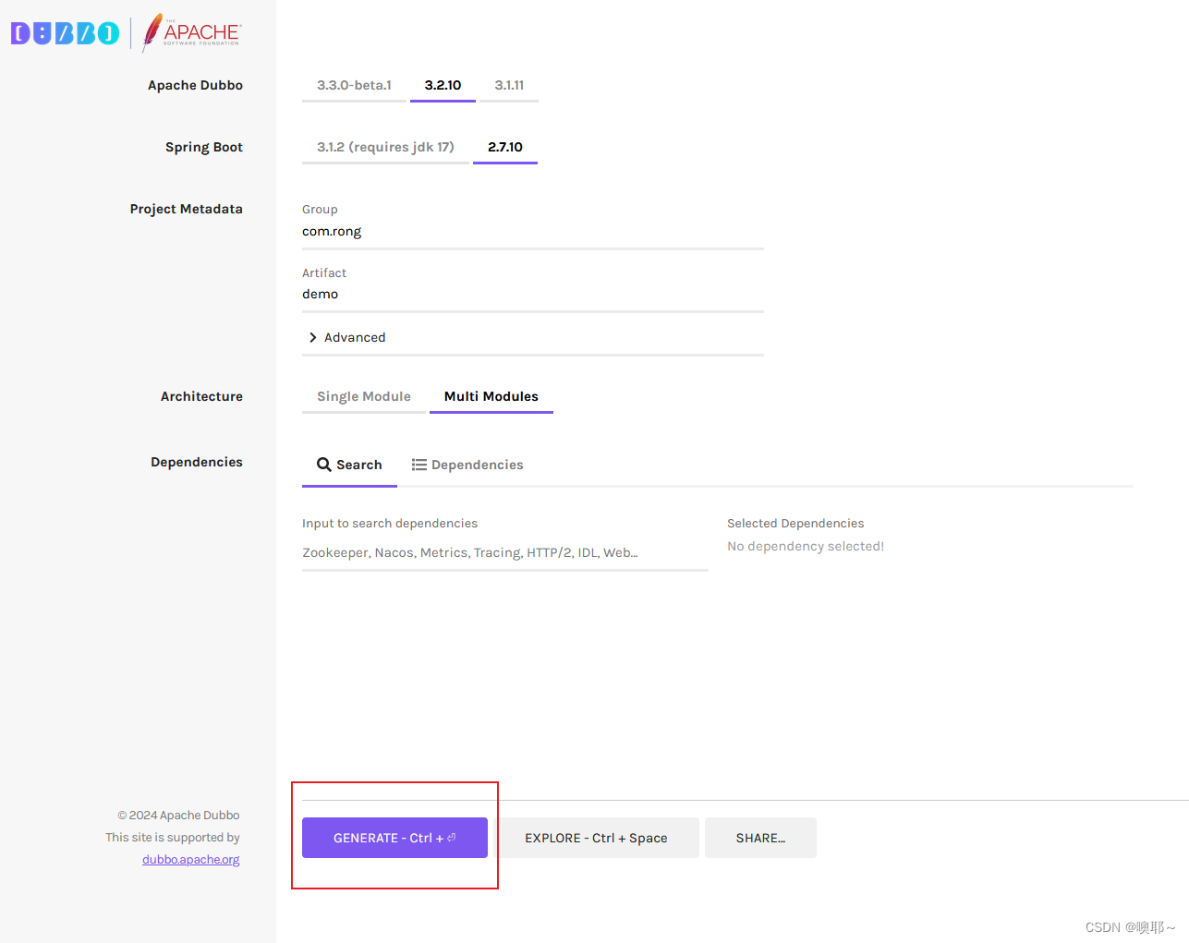The height and width of the screenshot is (943, 1189).
Task: Select Multi Modules architecture
Action: [491, 396]
